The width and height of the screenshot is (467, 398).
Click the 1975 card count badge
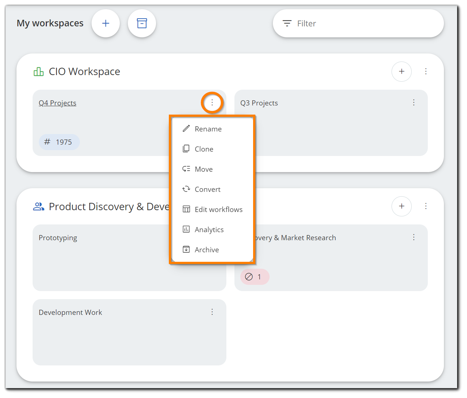(59, 142)
